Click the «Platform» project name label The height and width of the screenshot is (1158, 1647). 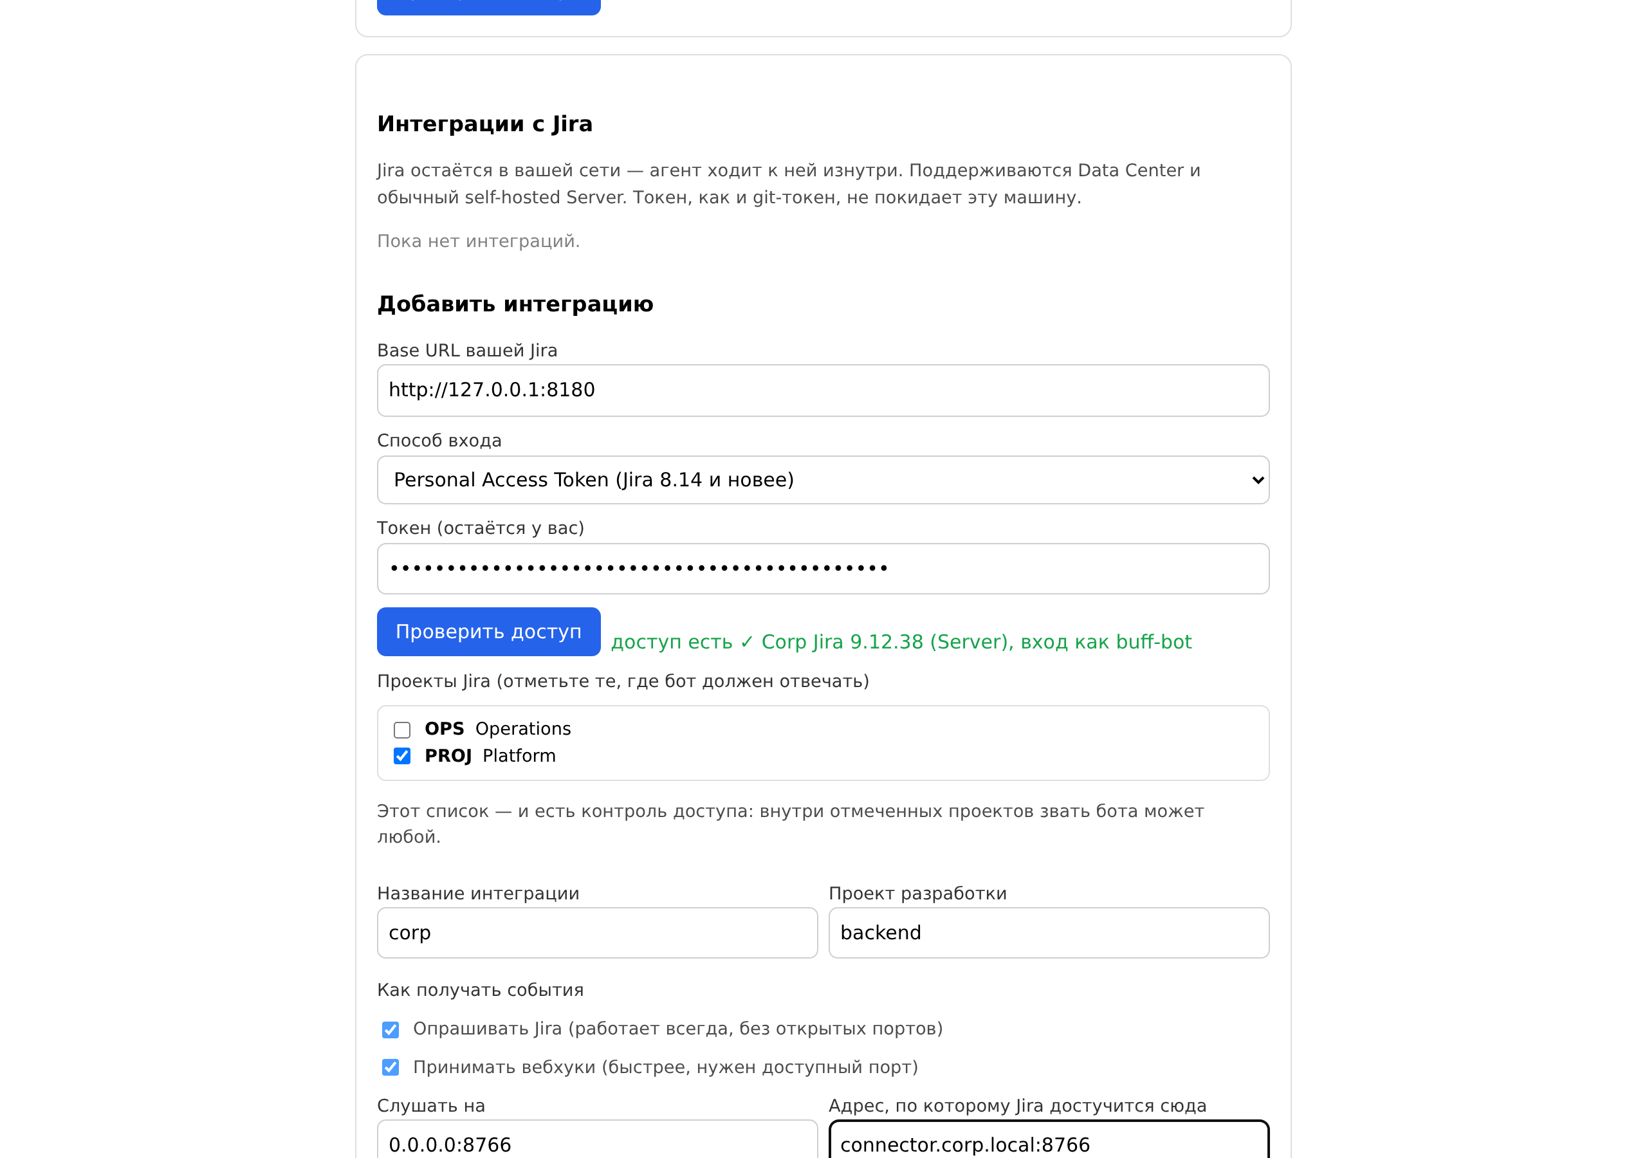coord(519,756)
